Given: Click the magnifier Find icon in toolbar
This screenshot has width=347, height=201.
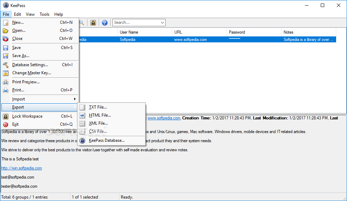Looking at the screenshot, I should point(82,22).
